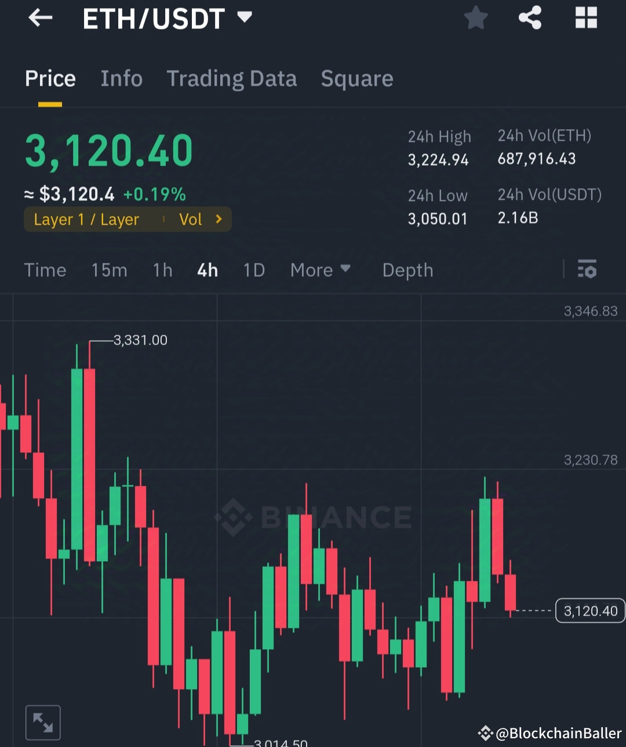Switch to the 1h timeframe
Image resolution: width=626 pixels, height=747 pixels.
tap(162, 270)
